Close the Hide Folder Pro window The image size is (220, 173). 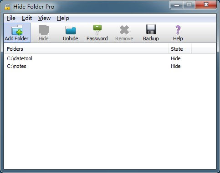206,5
